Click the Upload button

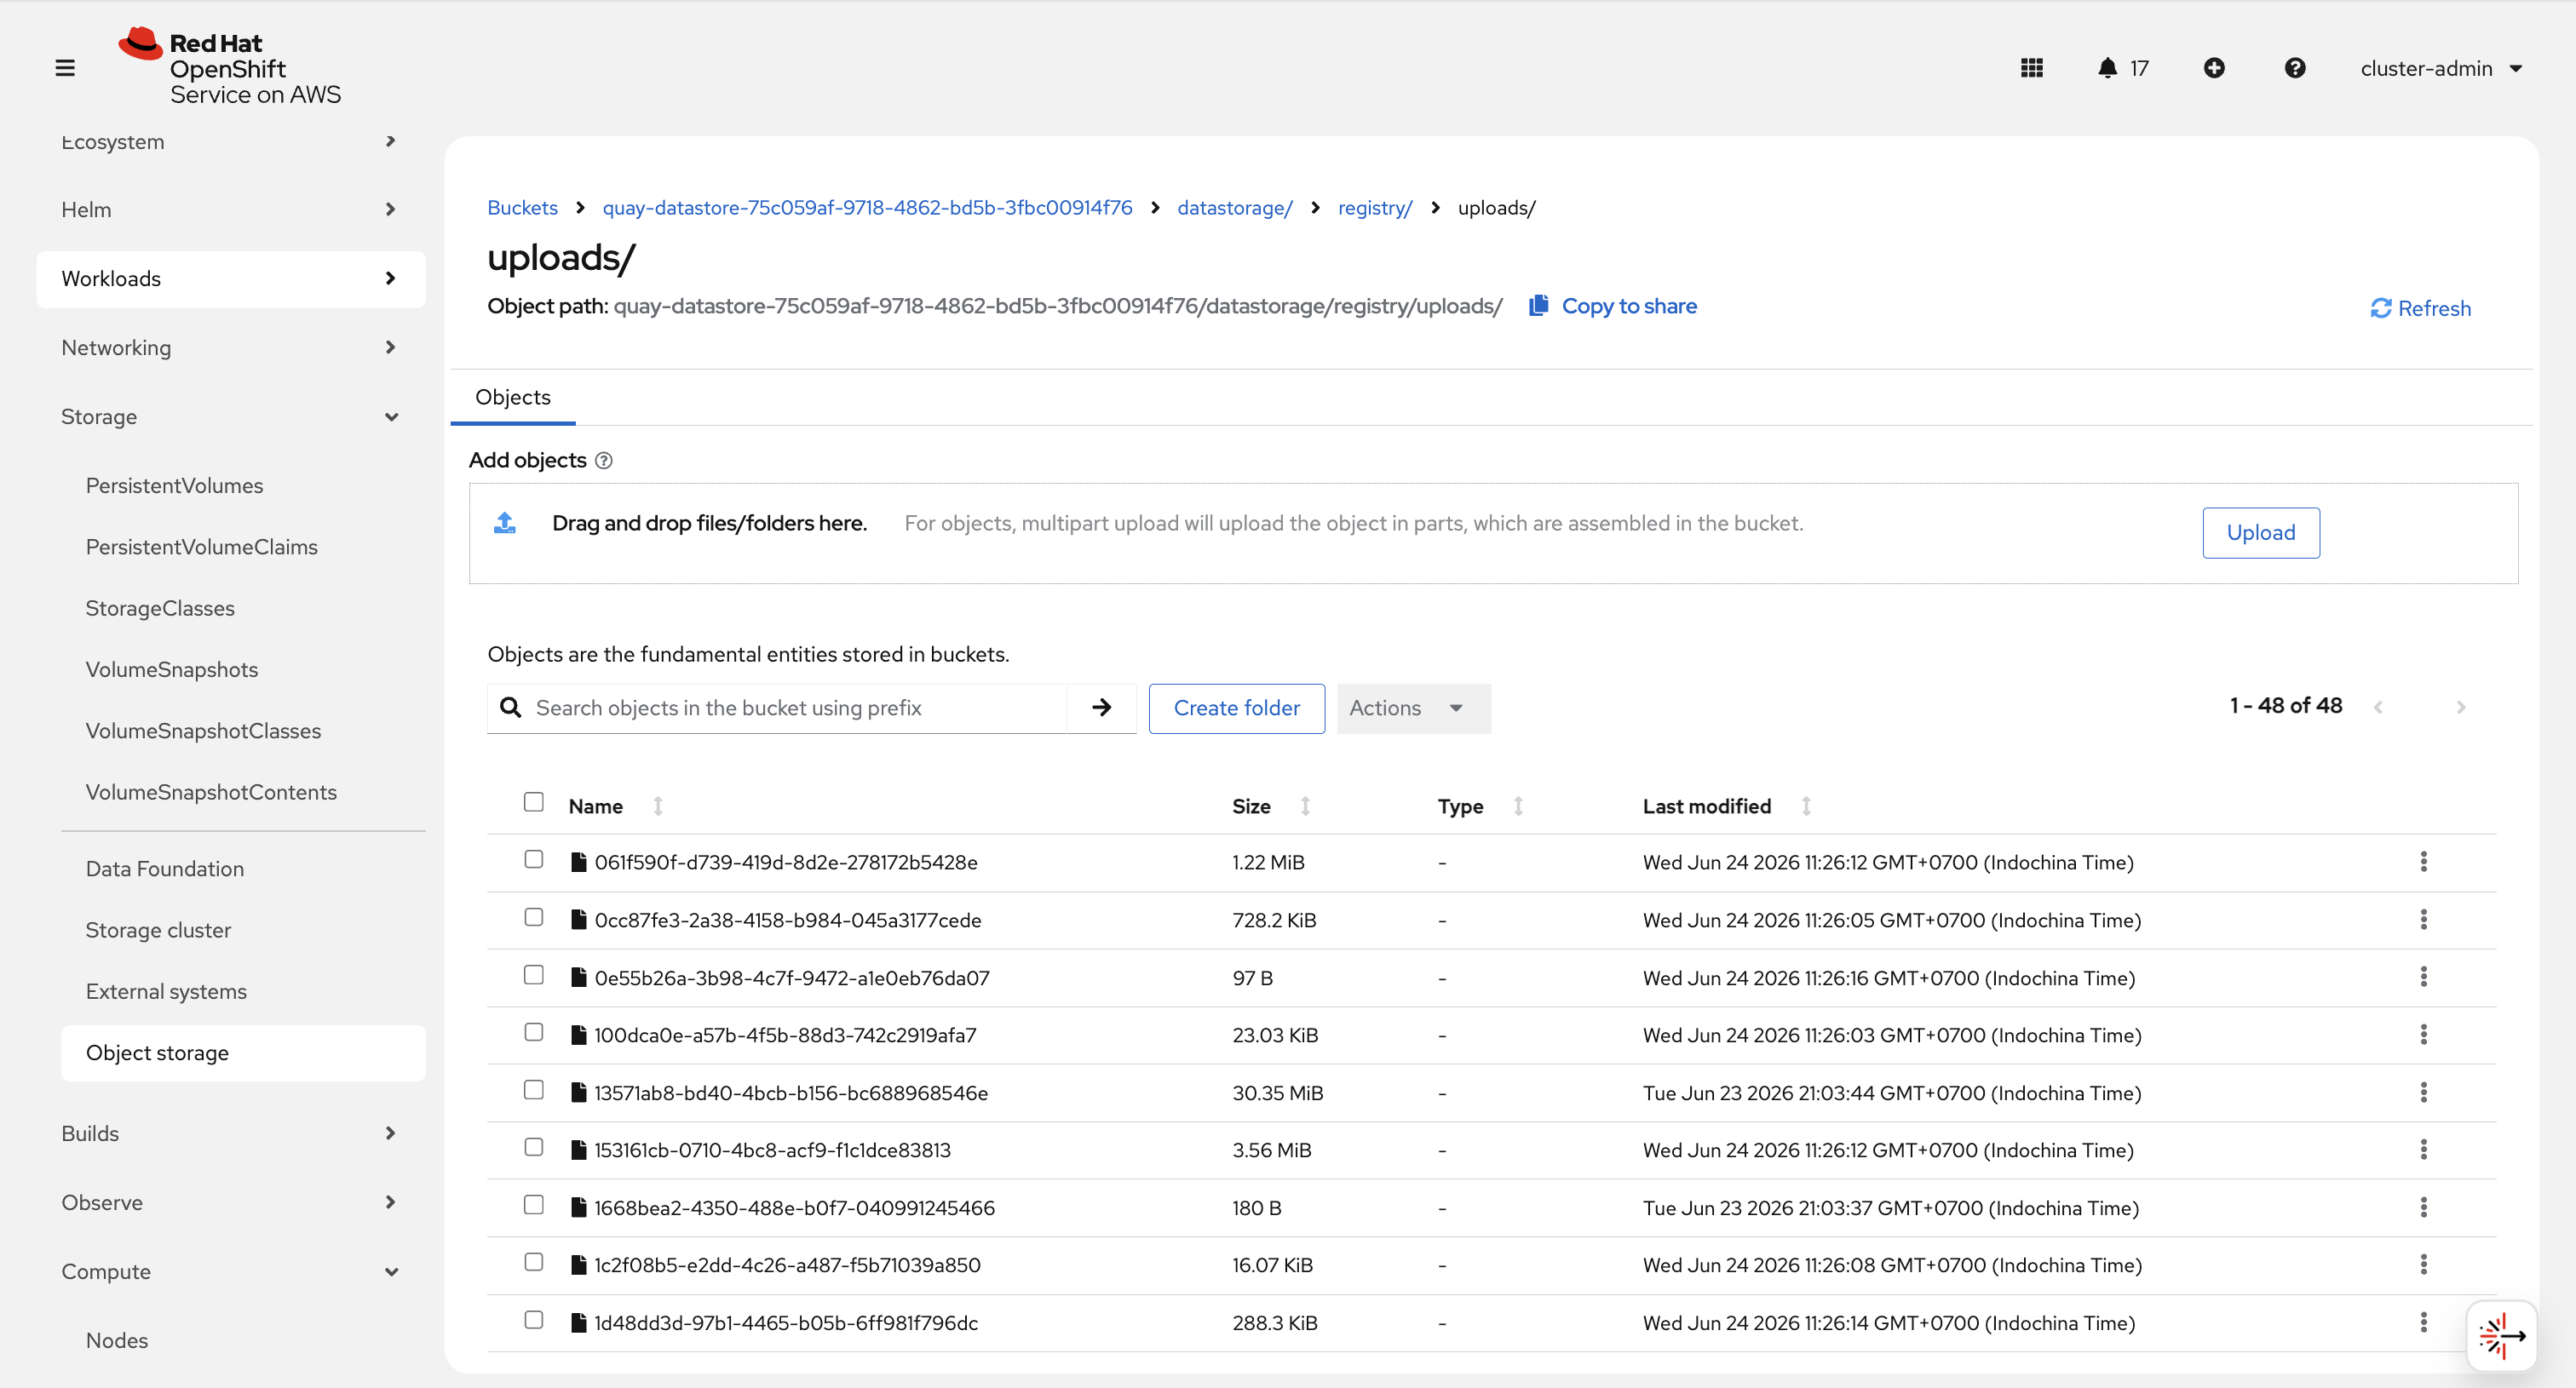pyautogui.click(x=2260, y=532)
